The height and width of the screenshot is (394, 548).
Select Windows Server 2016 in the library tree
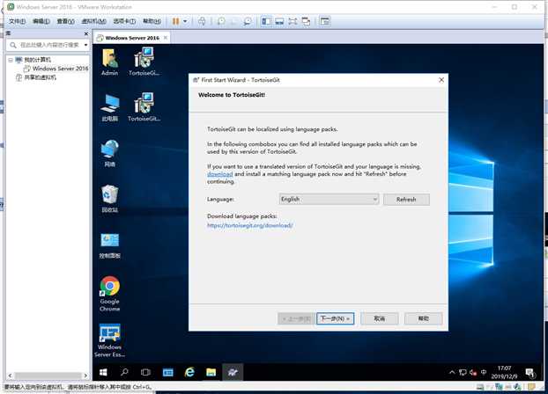60,69
